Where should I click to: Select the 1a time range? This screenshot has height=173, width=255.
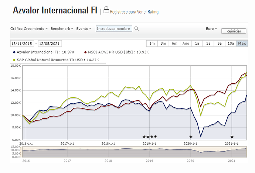pos(197,44)
